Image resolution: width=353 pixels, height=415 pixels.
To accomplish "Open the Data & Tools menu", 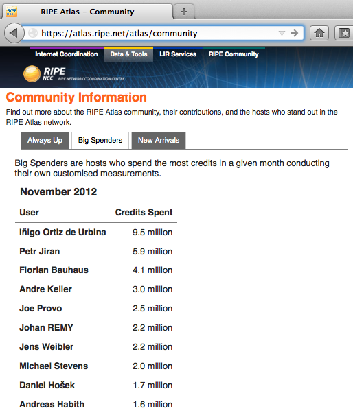I will [x=128, y=54].
